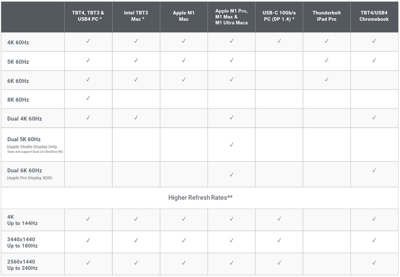Click the 3440x1440 checkmark under TBT4/USB4 Chromebook
Image resolution: width=400 pixels, height=277 pixels.
tap(374, 240)
